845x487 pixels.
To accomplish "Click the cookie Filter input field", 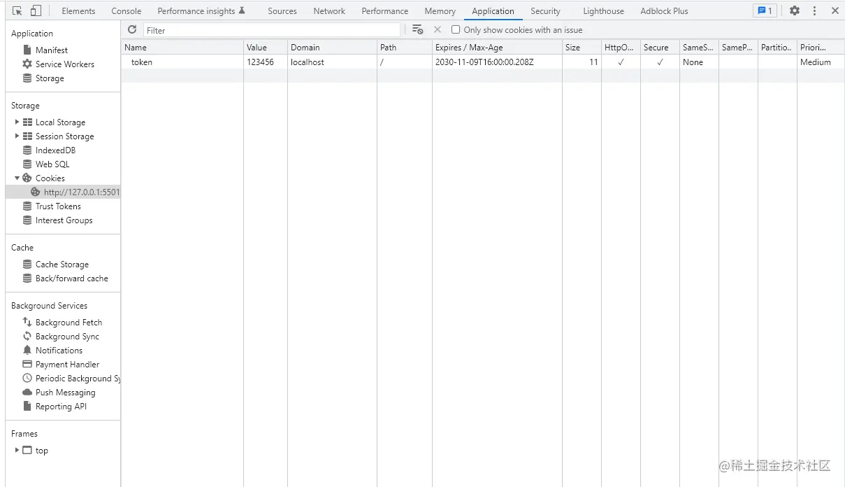I will (x=272, y=30).
